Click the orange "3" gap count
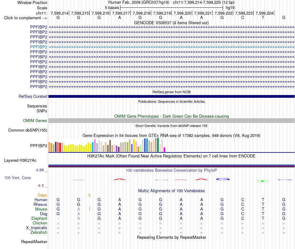Image resolution: width=295 pixels, height=249 pixels. 89,195
